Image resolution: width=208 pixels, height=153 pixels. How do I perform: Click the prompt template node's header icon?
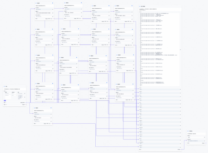click(x=140, y=6)
